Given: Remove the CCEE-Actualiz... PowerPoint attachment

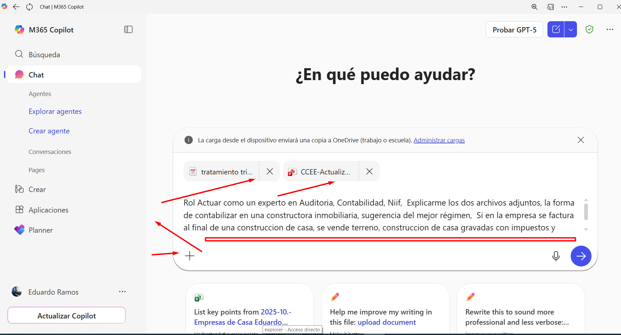Looking at the screenshot, I should (x=369, y=171).
